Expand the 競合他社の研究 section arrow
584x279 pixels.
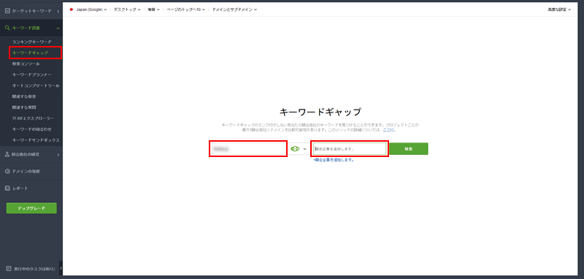click(58, 155)
